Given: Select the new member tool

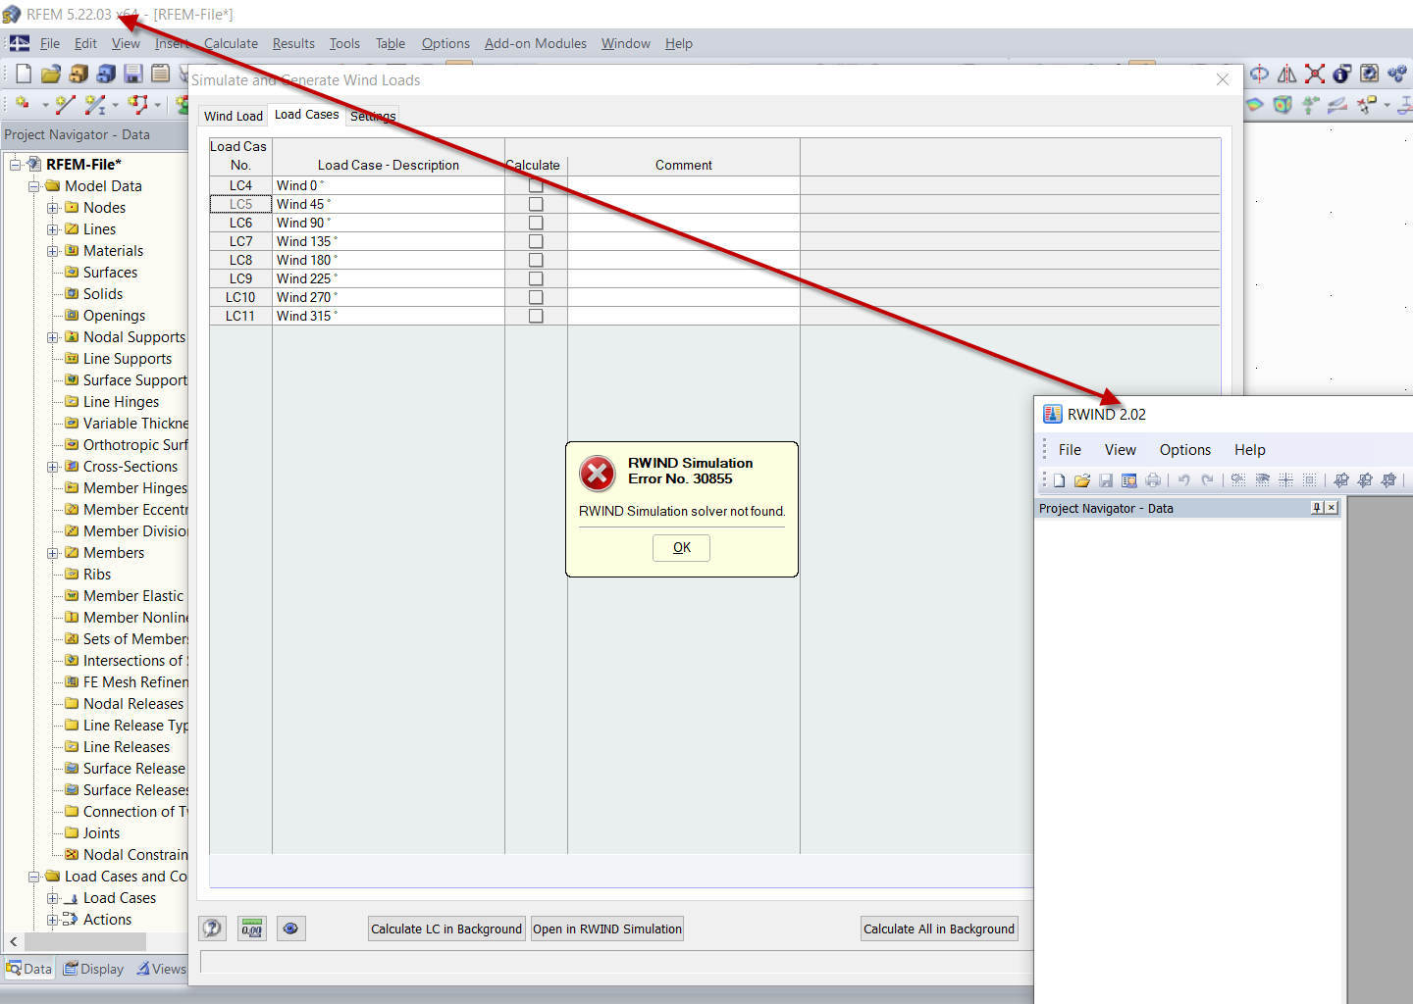Looking at the screenshot, I should [95, 104].
